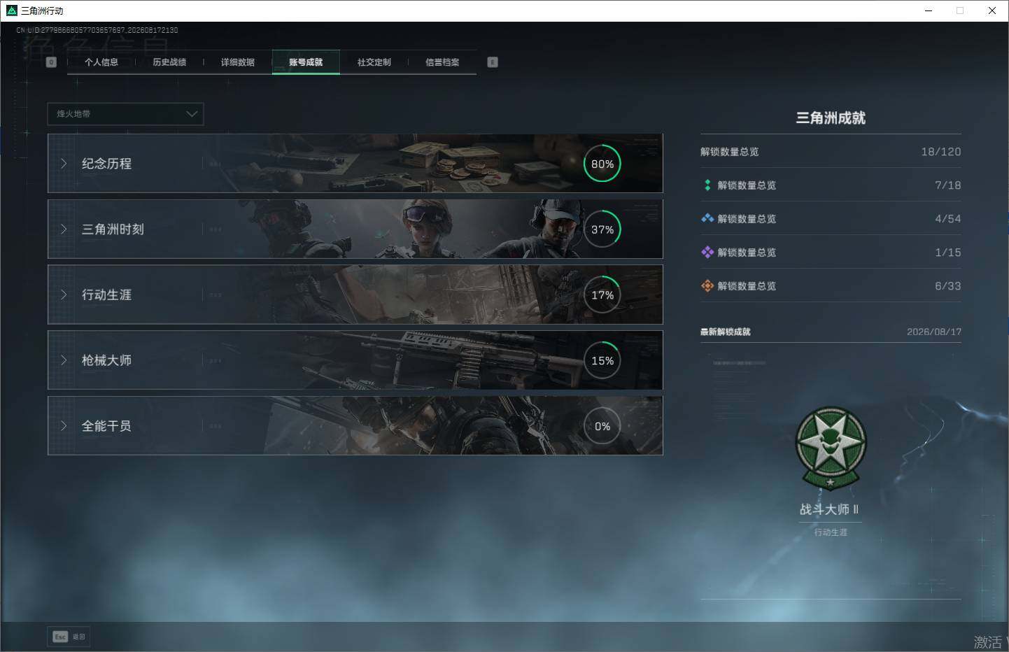This screenshot has height=652, width=1009.
Task: Switch to the 历史战绩 tab
Action: click(169, 62)
